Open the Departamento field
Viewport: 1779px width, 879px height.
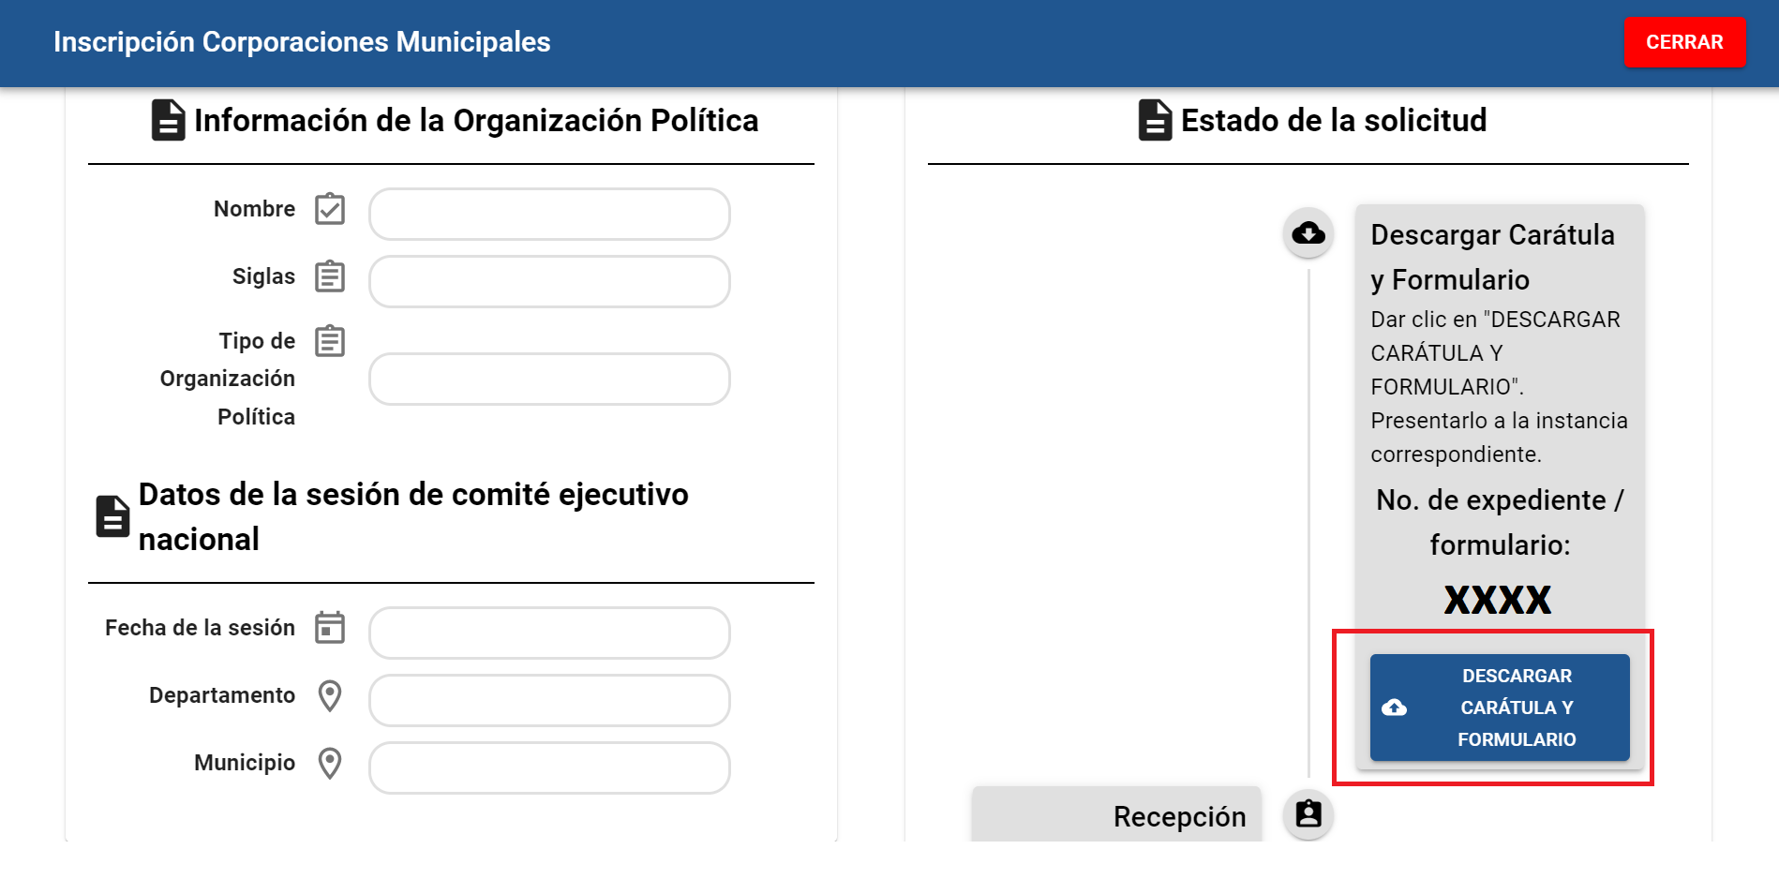[x=549, y=700]
